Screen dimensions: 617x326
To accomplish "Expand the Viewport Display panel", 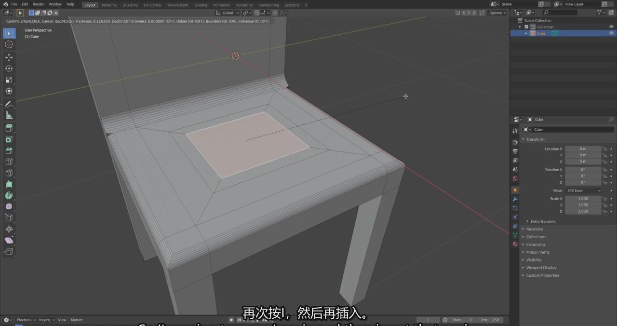I will click(x=541, y=268).
